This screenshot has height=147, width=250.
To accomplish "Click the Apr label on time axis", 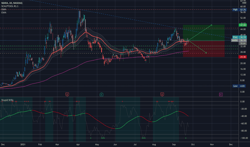I will (x=78, y=144).
